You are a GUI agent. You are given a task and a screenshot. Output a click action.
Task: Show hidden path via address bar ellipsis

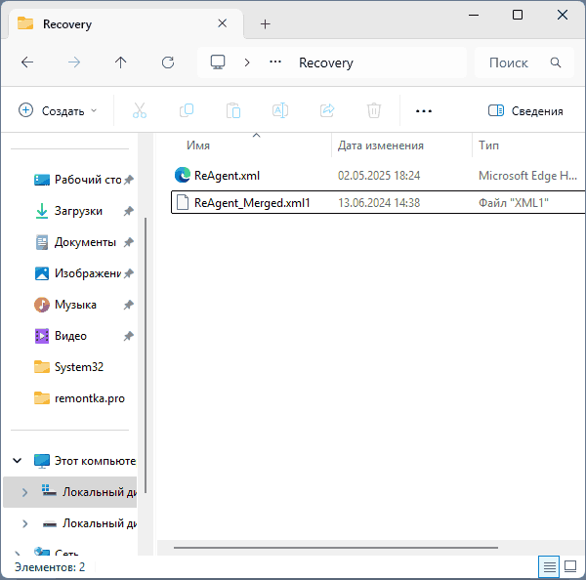[x=275, y=62]
